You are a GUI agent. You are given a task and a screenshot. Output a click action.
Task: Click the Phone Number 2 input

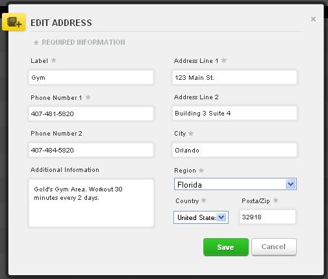click(91, 150)
